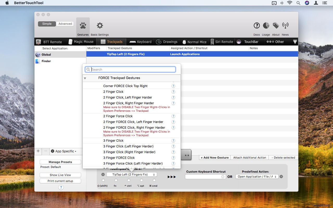Select Finder in the application sidebar
Image resolution: width=333 pixels, height=208 pixels.
click(x=46, y=61)
